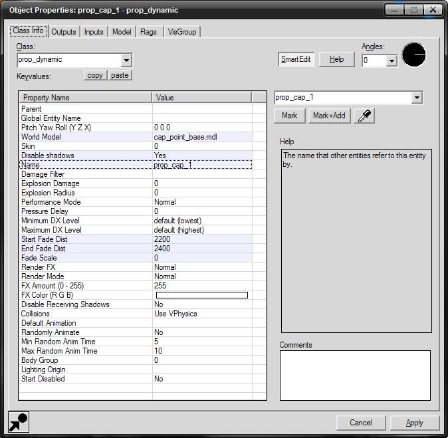Select the Render FX row

[x=136, y=267]
